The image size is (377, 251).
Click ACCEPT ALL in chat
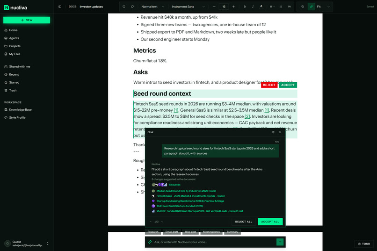coord(270,222)
